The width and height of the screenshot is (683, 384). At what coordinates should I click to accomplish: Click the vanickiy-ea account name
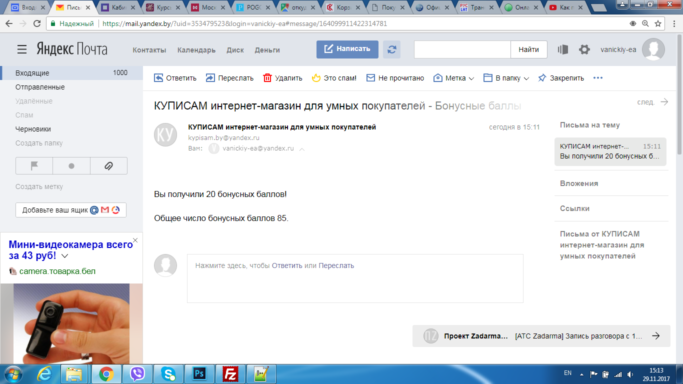click(618, 49)
